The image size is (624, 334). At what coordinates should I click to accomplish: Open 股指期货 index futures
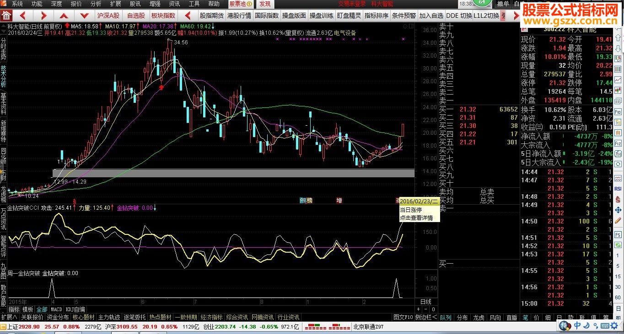(x=212, y=15)
